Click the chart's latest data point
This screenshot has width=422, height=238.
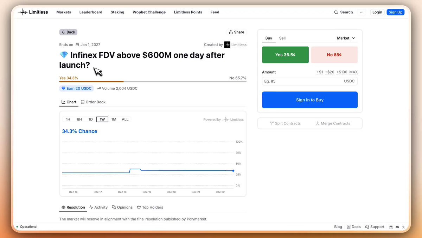233,171
